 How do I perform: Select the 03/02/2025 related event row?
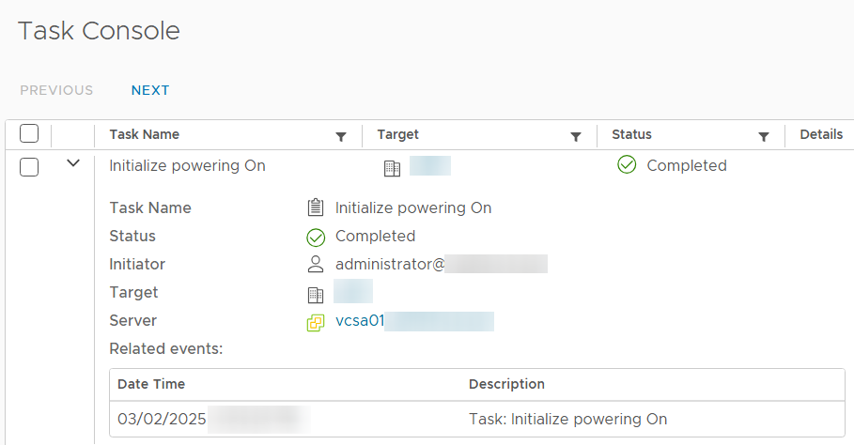pos(477,419)
